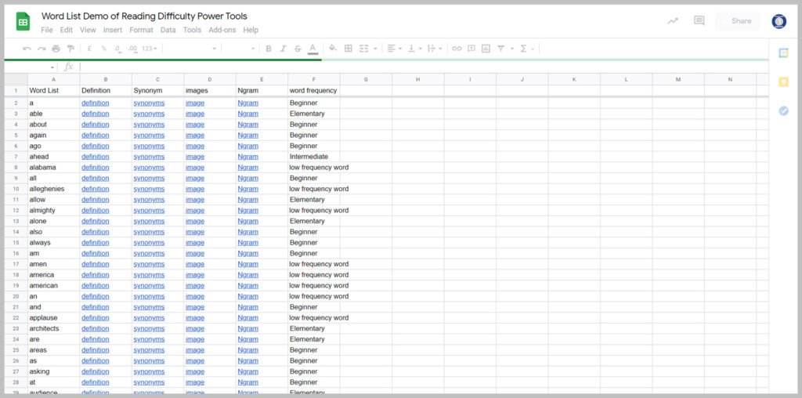Open the text color picker
Screen dimensions: 802x398
click(313, 49)
